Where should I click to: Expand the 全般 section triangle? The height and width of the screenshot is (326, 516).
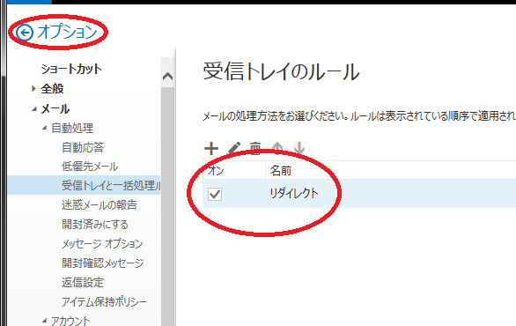[33, 89]
